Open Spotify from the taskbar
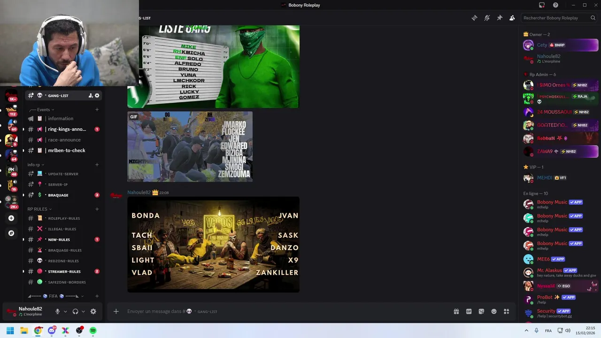Viewport: 601px width, 338px height. (93, 330)
